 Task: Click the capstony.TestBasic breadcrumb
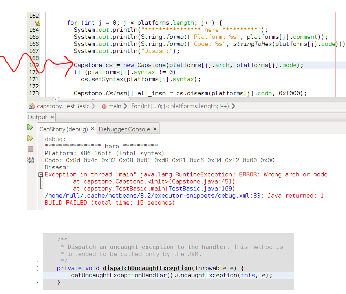[63, 106]
